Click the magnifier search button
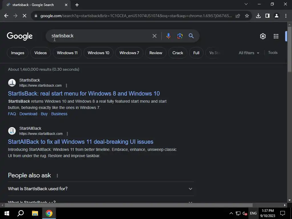The height and width of the screenshot is (219, 292). (191, 36)
